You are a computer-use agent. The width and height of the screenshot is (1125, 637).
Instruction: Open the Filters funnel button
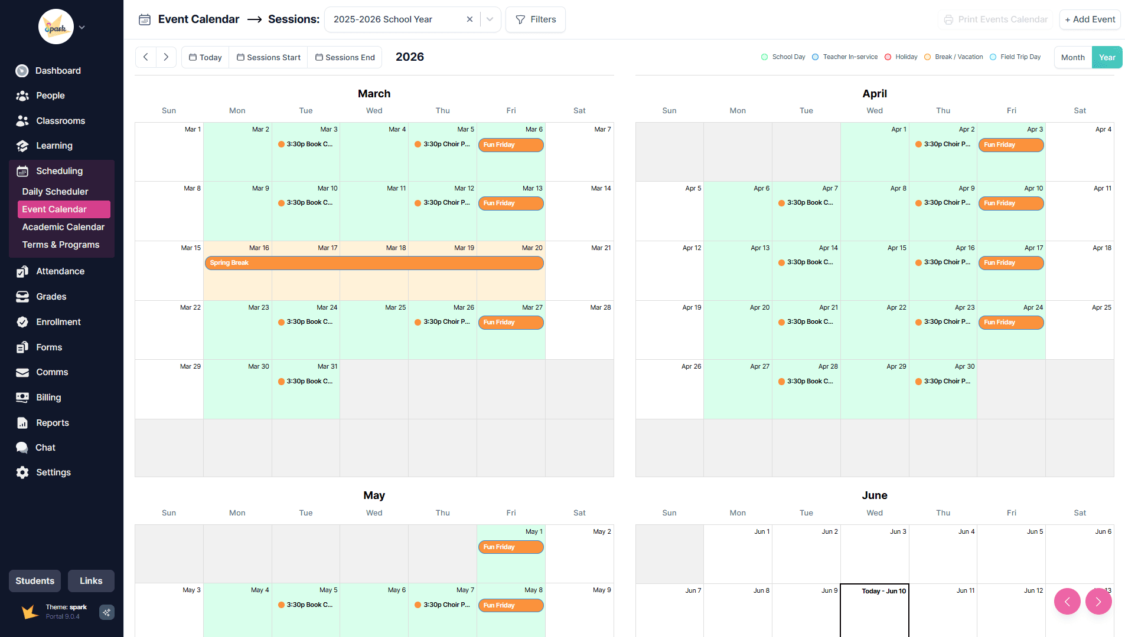tap(536, 19)
